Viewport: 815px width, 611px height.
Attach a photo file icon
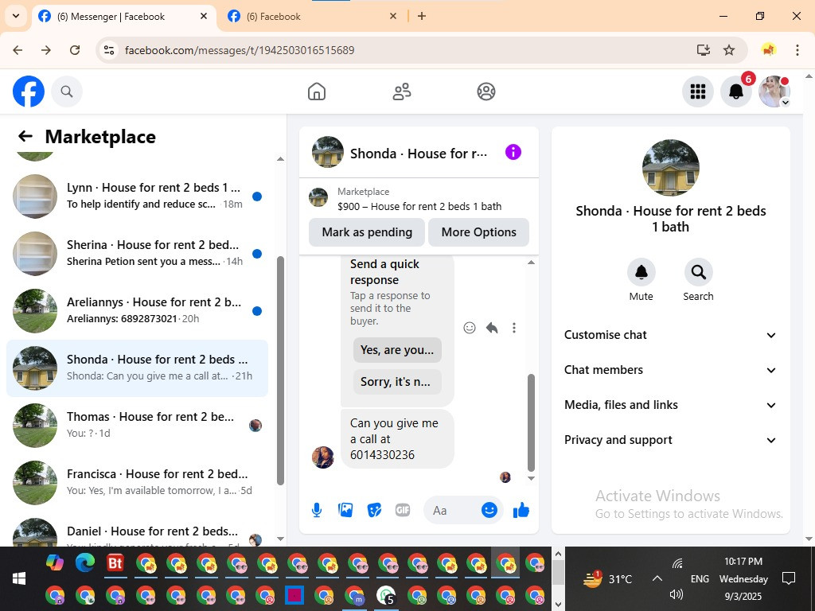[x=345, y=510]
